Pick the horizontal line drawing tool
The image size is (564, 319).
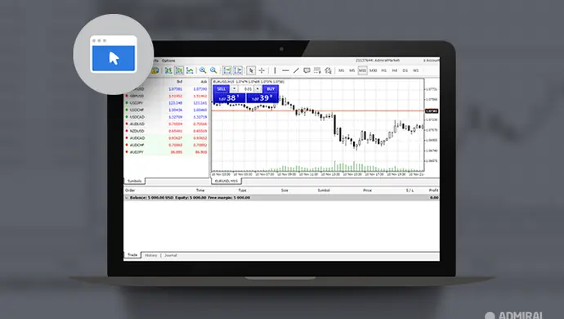[285, 70]
